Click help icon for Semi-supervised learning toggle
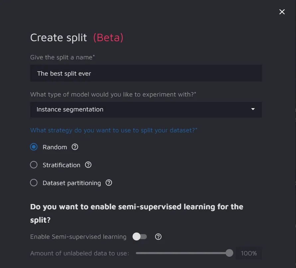The width and height of the screenshot is (296, 268). (158, 236)
